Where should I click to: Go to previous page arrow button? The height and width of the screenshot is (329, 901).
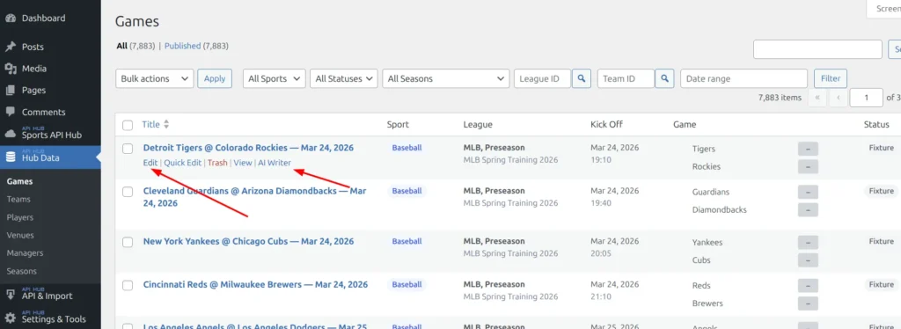(839, 98)
